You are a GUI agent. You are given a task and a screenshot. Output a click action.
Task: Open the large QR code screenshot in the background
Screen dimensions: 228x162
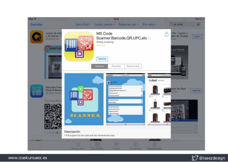pos(53,116)
